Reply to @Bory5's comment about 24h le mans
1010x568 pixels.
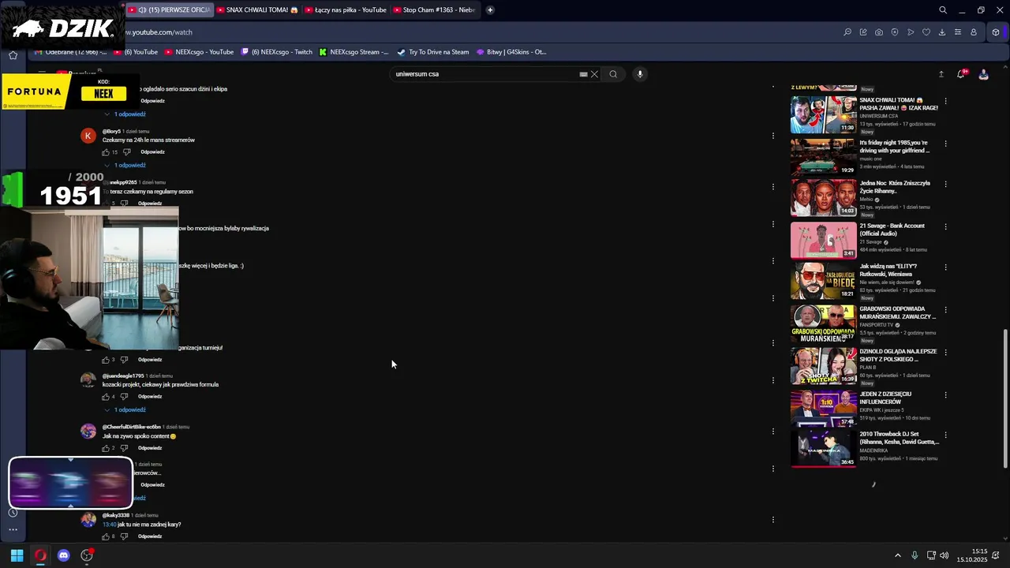[152, 152]
